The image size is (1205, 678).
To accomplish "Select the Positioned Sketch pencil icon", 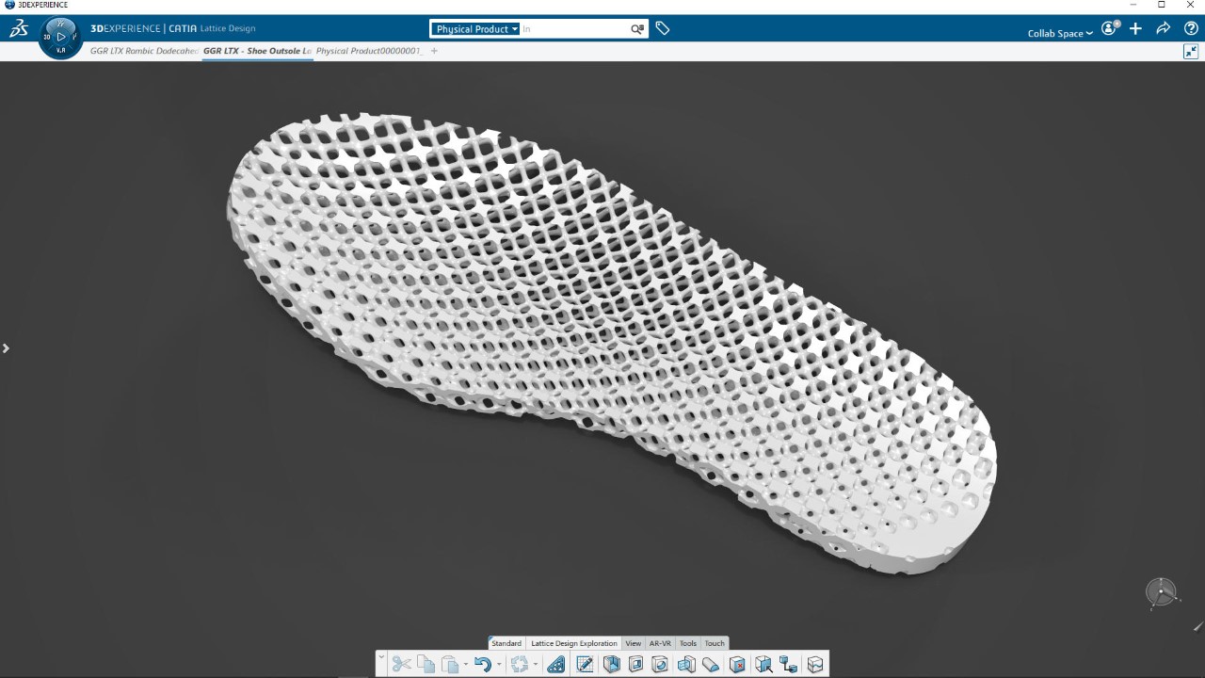I will click(585, 665).
